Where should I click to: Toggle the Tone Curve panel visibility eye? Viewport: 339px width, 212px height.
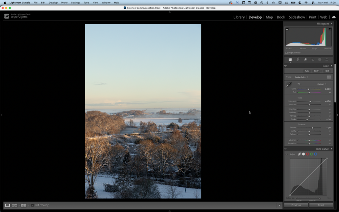coord(285,149)
